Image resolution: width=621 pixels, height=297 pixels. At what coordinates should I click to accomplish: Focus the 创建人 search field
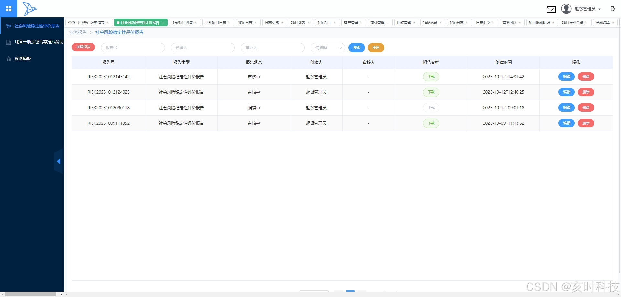click(203, 48)
